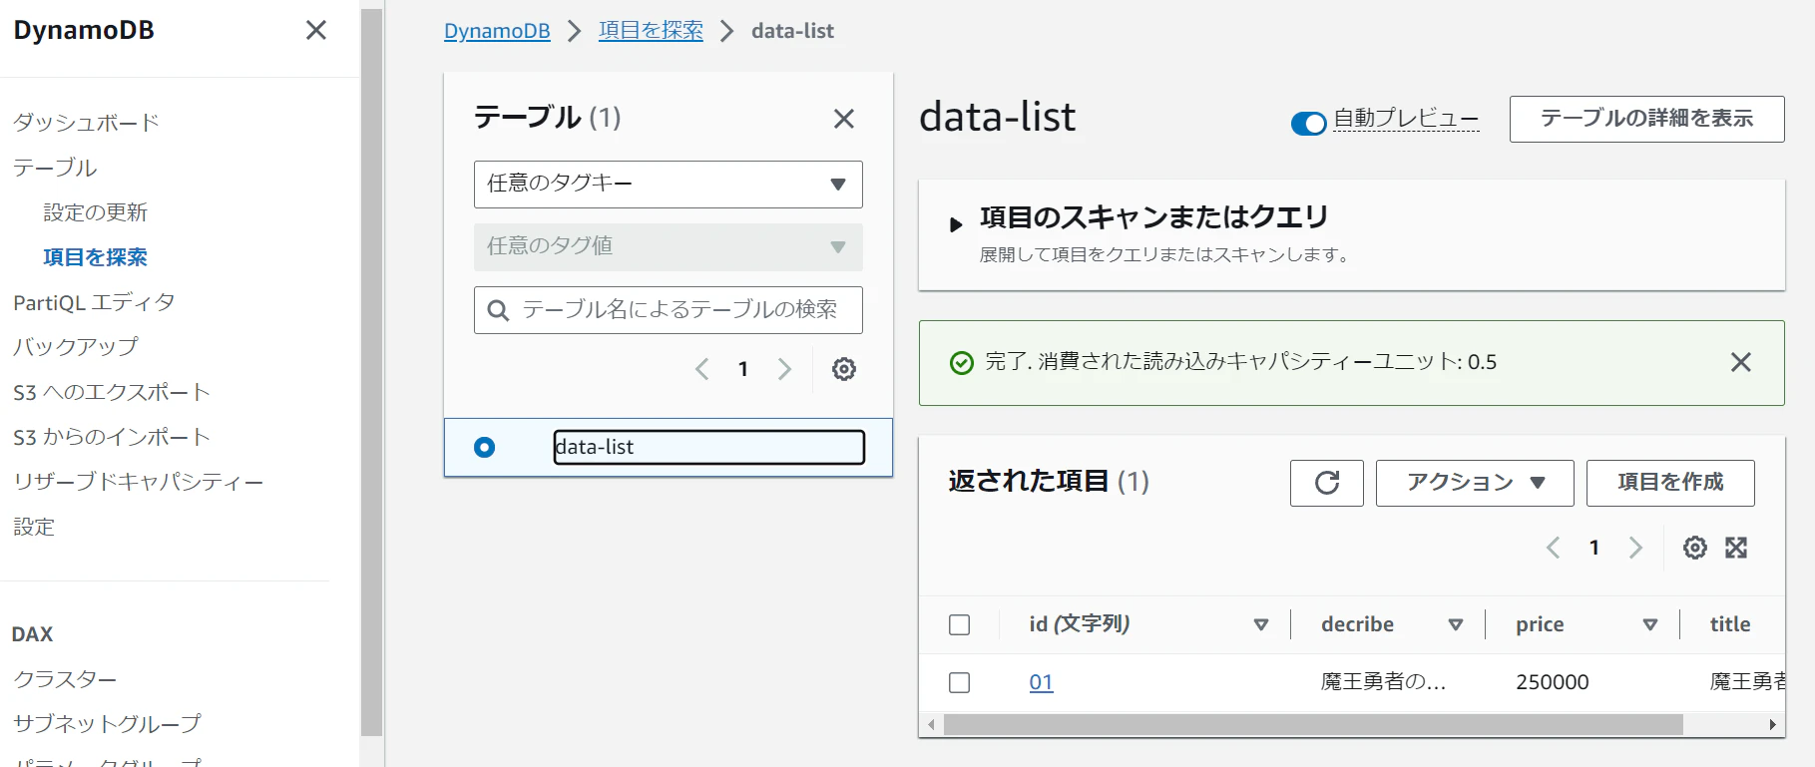The height and width of the screenshot is (767, 1815).
Task: Click the title column header
Action: tap(1730, 624)
